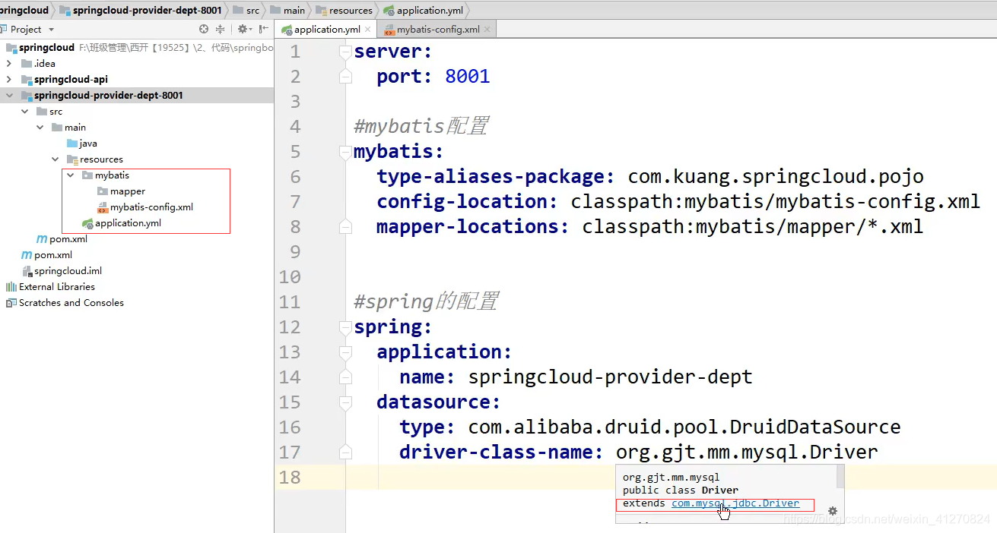This screenshot has width=997, height=533.
Task: Click classpath:mybatis/mapper/*.xml value
Action: [753, 227]
